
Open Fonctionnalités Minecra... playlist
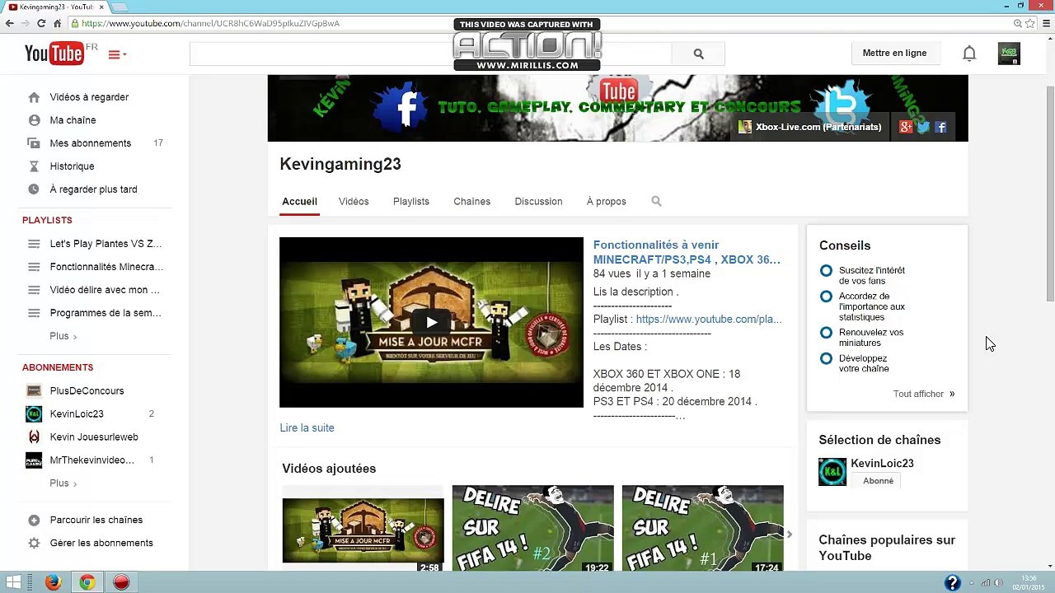[106, 267]
